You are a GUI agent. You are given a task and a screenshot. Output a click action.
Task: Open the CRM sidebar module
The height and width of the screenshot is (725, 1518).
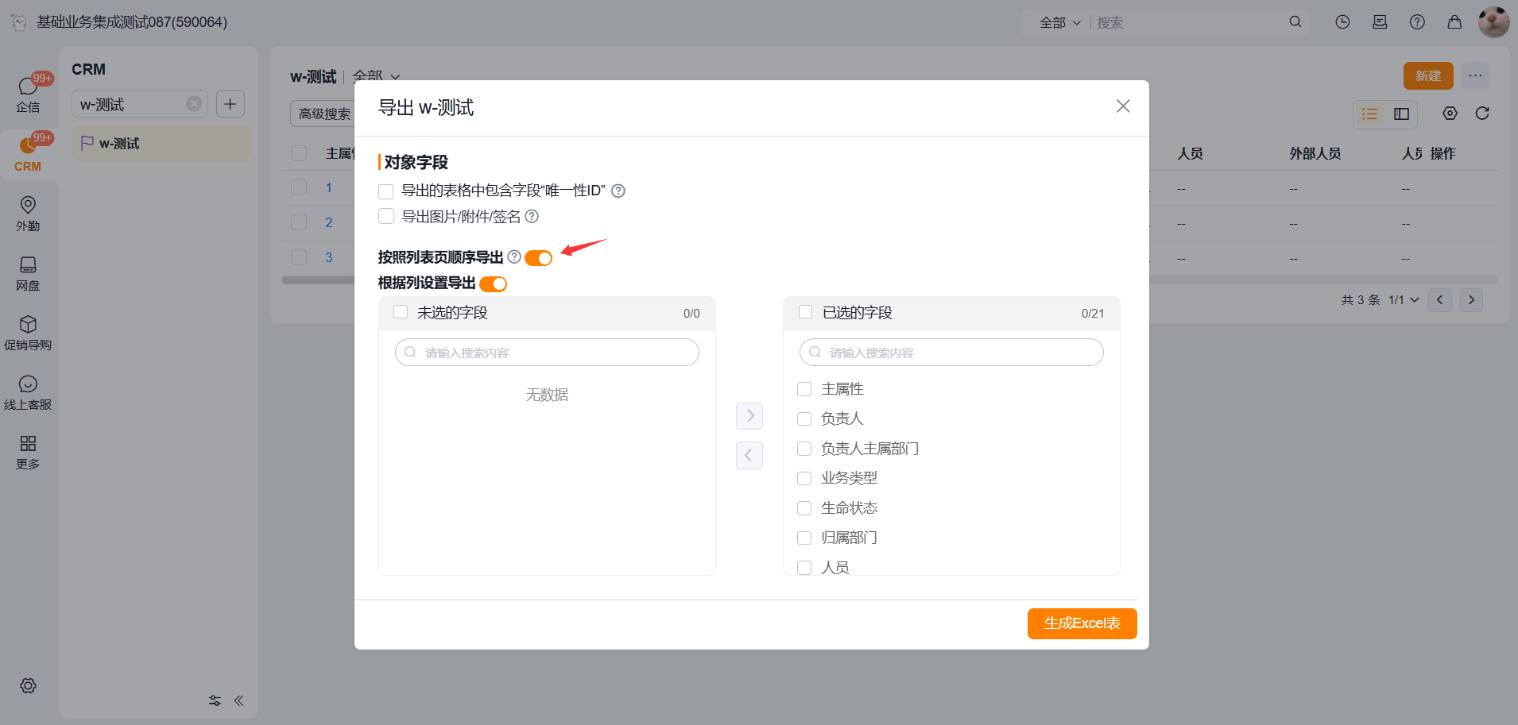point(28,153)
